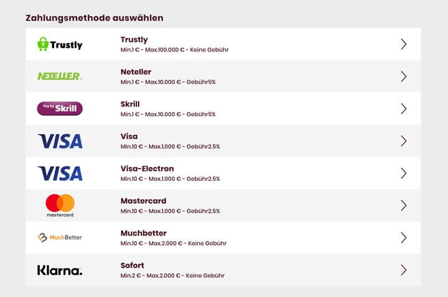This screenshot has height=297, width=448.
Task: Click the Trustly logo icon
Action: coord(60,44)
